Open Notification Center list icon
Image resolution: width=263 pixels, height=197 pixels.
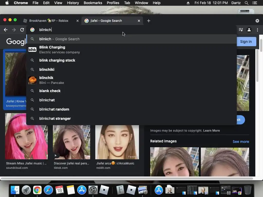coord(255,3)
